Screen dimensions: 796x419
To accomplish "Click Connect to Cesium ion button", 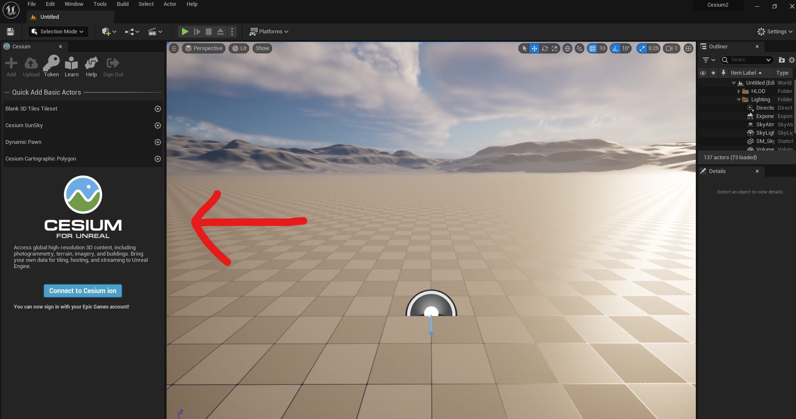I will point(82,291).
